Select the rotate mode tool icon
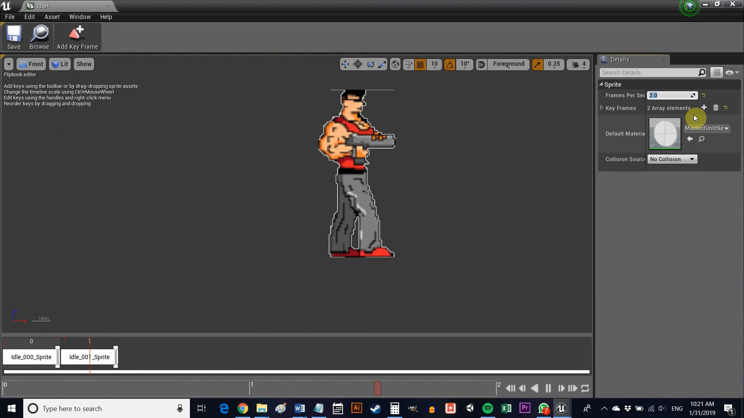This screenshot has width=744, height=418. [x=370, y=64]
